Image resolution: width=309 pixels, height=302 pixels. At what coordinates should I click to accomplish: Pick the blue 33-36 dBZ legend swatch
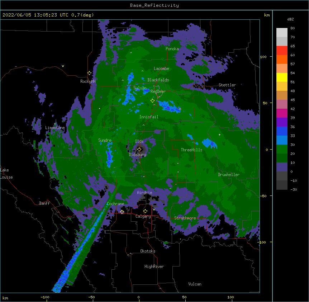pos(282,131)
